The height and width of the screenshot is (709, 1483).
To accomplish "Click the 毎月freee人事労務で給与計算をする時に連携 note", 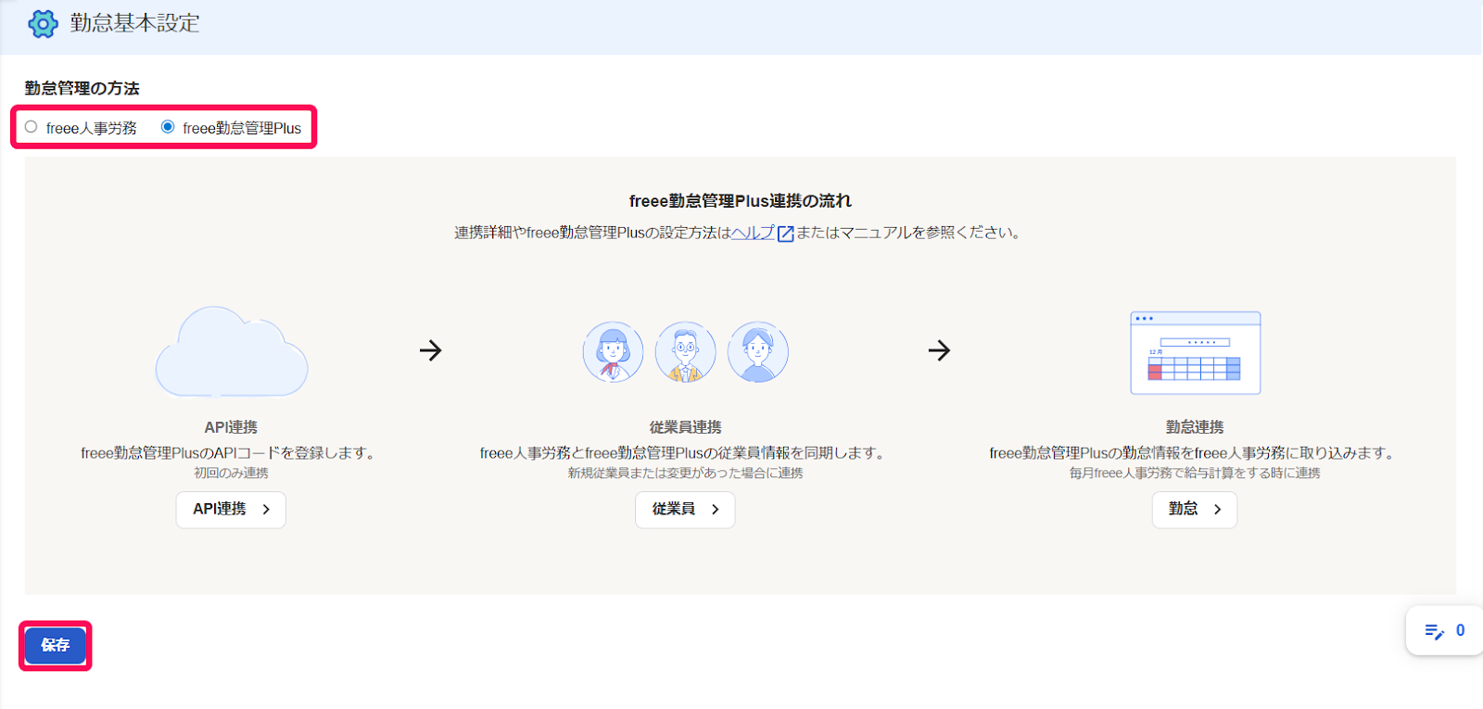I will [1195, 473].
